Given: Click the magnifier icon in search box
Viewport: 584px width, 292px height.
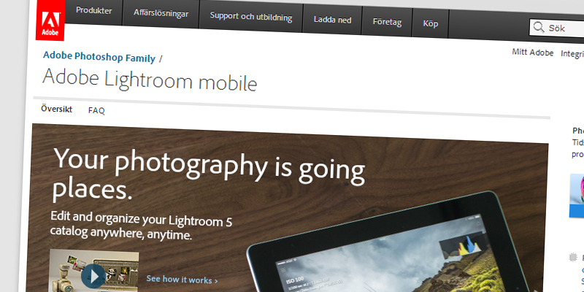Looking at the screenshot, I should tap(539, 27).
